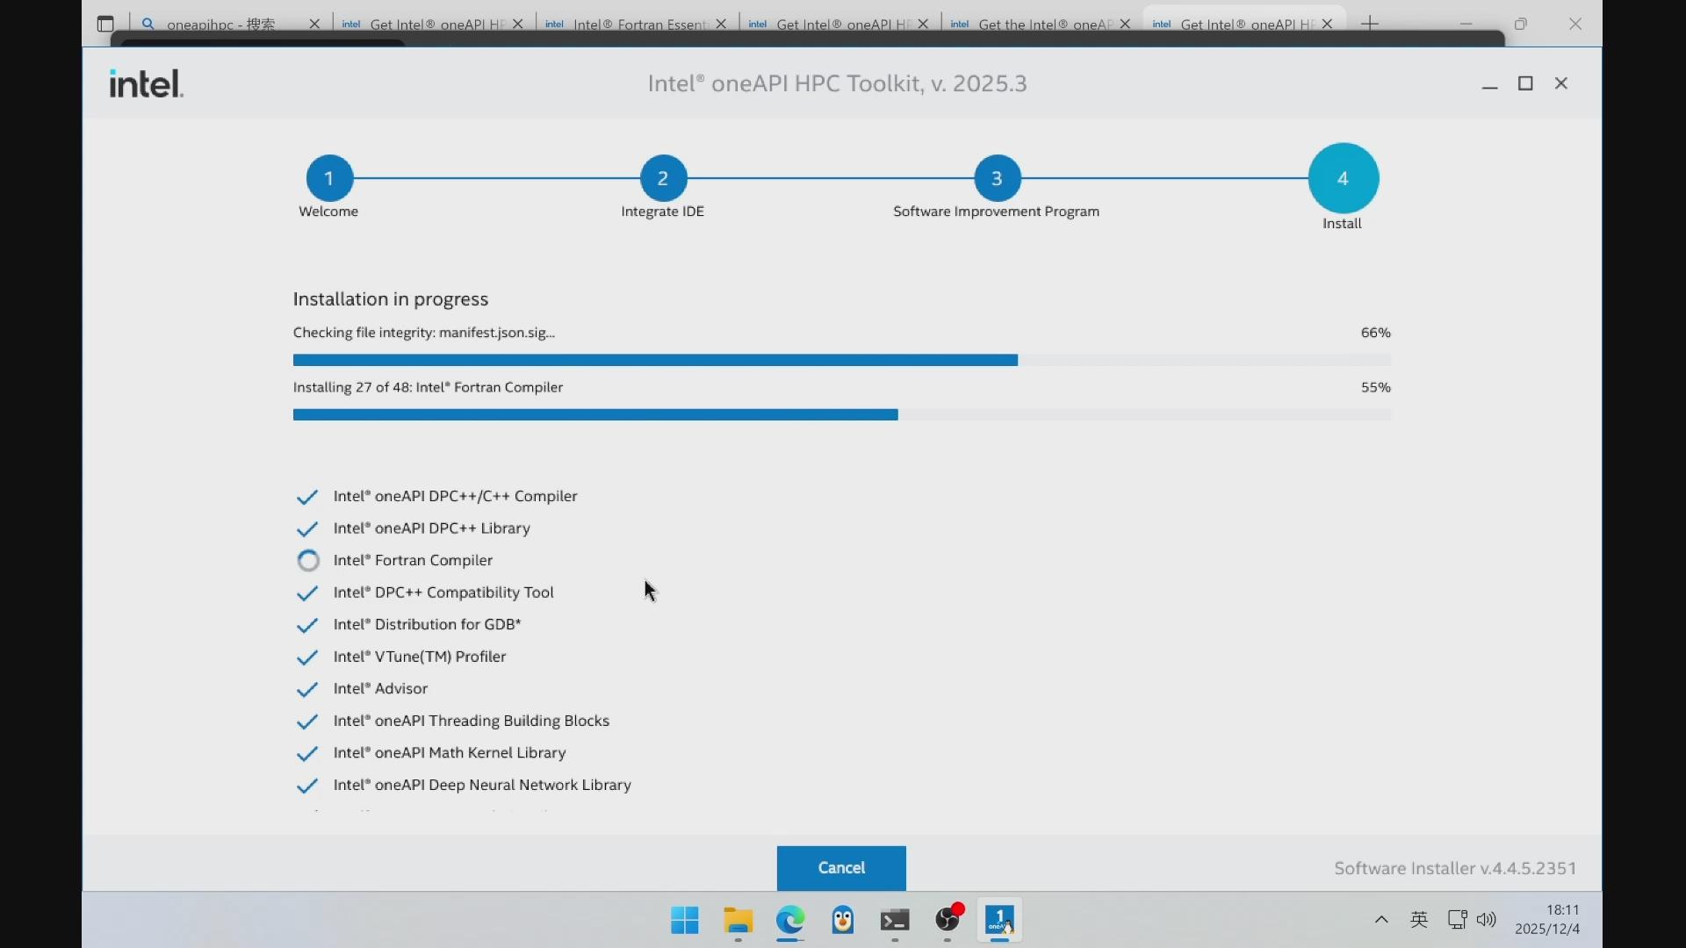The image size is (1686, 948).
Task: Open File Explorer from the taskbar
Action: click(x=738, y=920)
